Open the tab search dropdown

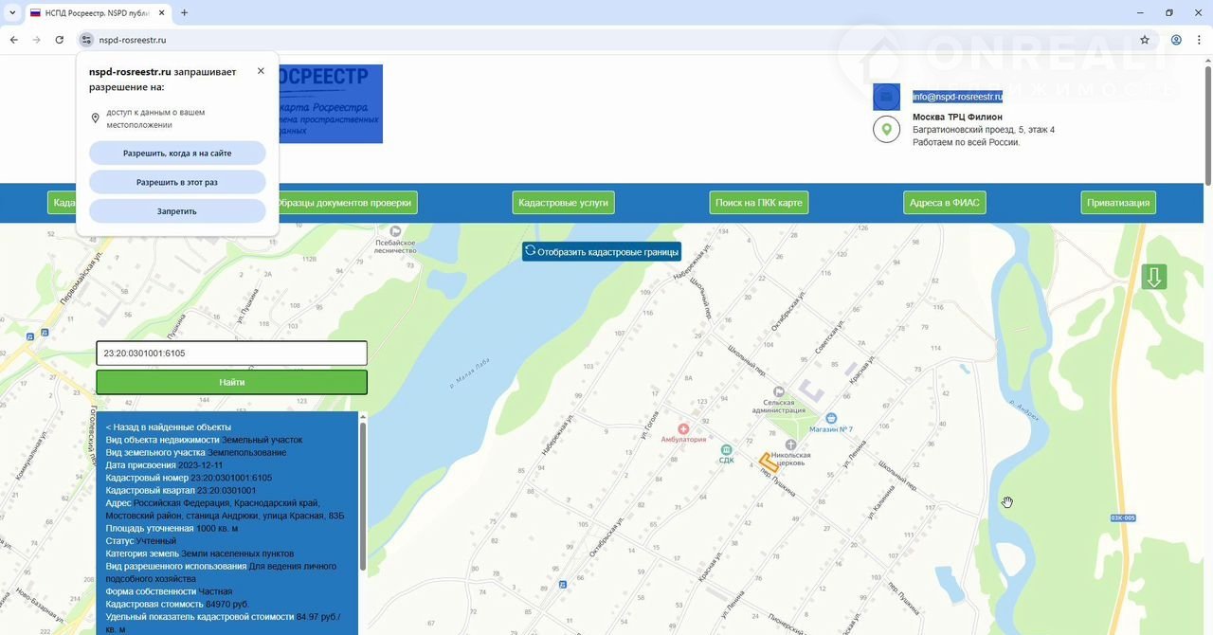coord(12,13)
